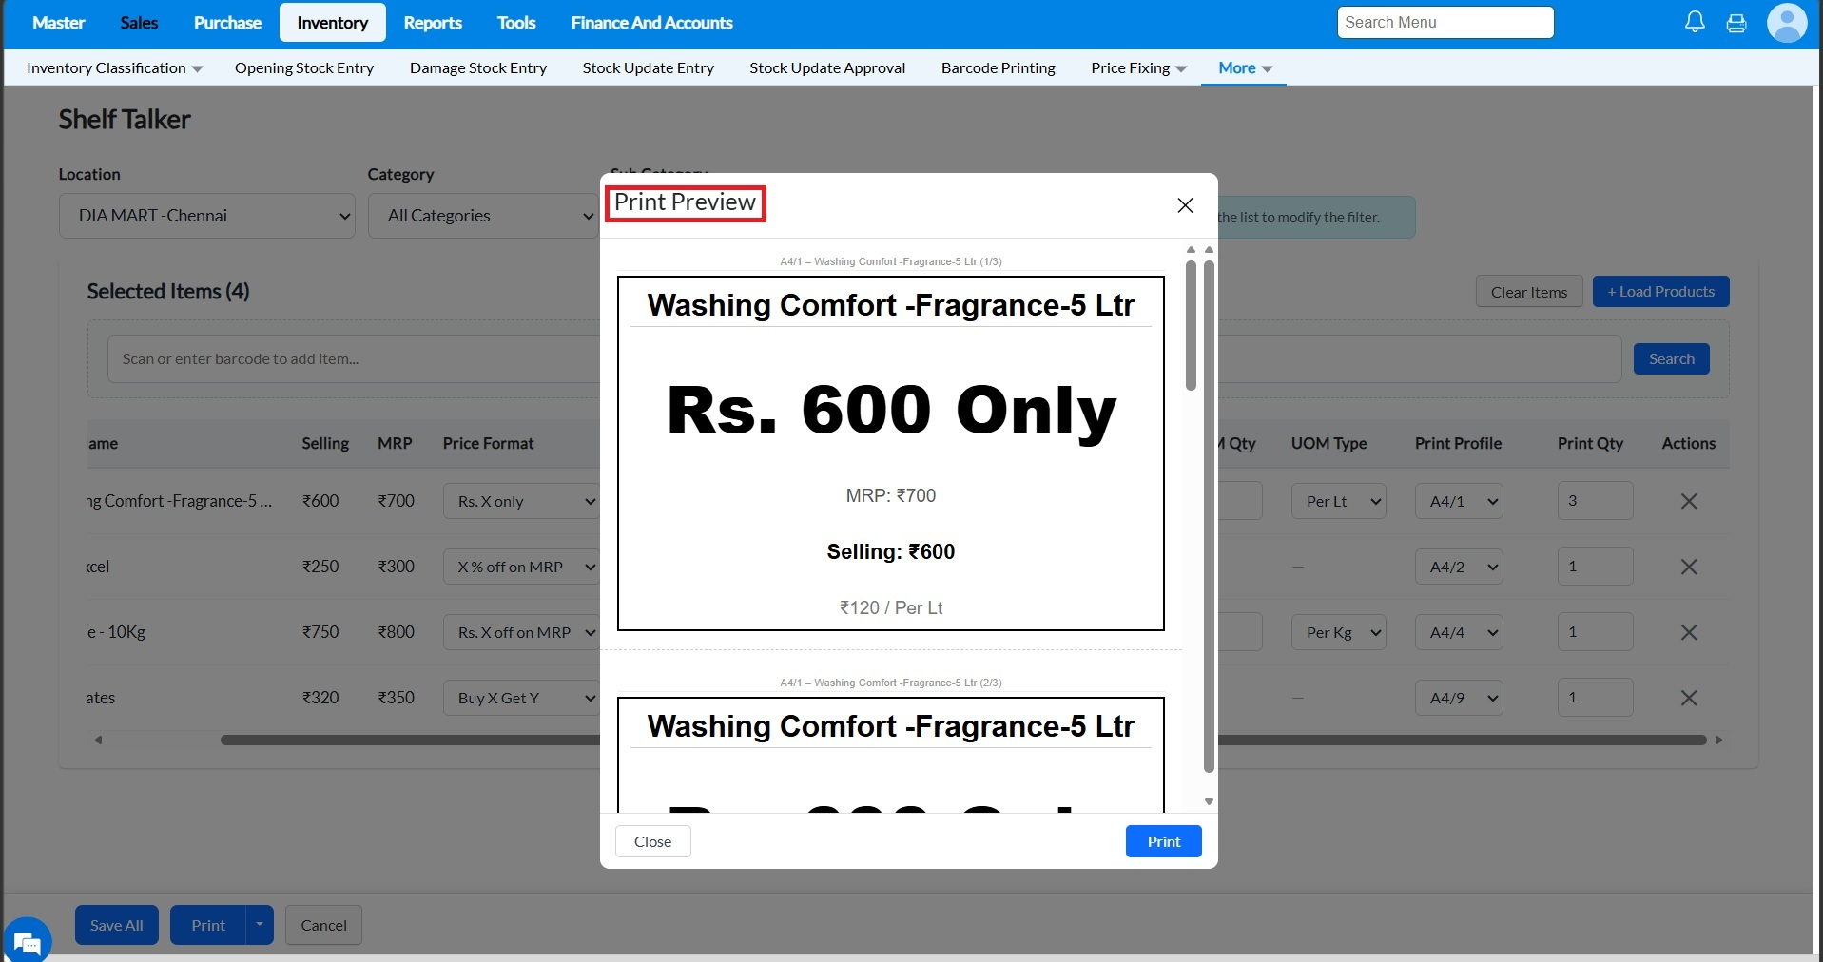Open the All Categories dropdown
The image size is (1823, 962).
[483, 216]
